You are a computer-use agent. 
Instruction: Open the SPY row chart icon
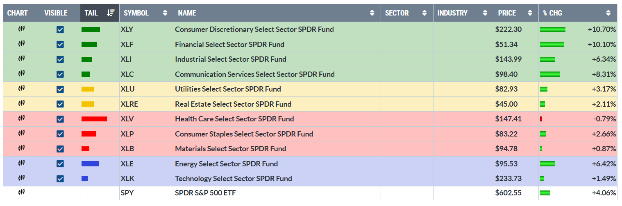22,193
